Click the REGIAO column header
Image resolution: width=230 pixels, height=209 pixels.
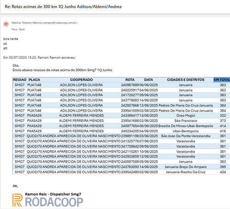click(x=20, y=80)
